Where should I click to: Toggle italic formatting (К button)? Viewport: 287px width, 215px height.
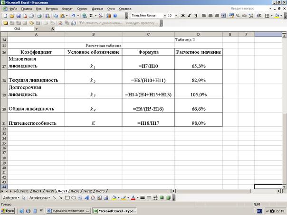pyautogui.click(x=189, y=16)
